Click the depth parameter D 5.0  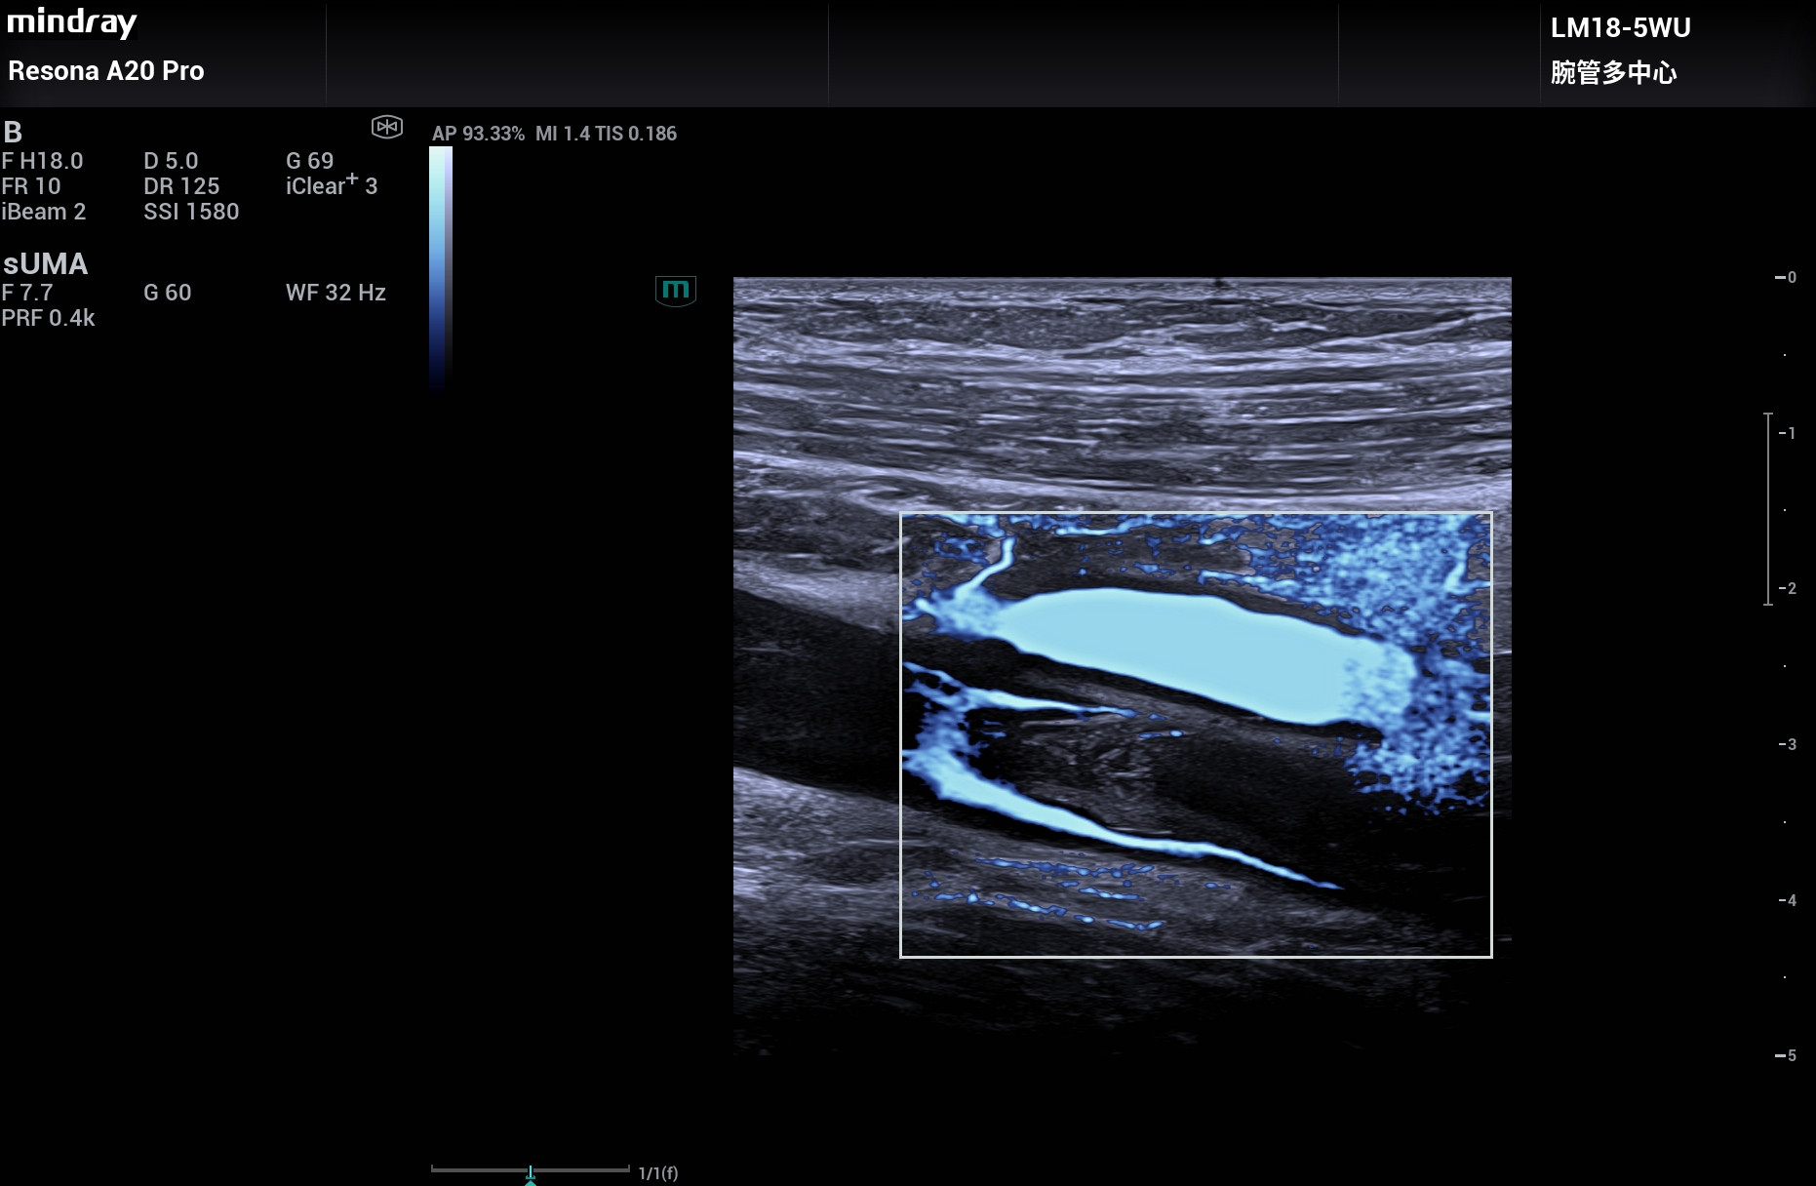[x=171, y=161]
